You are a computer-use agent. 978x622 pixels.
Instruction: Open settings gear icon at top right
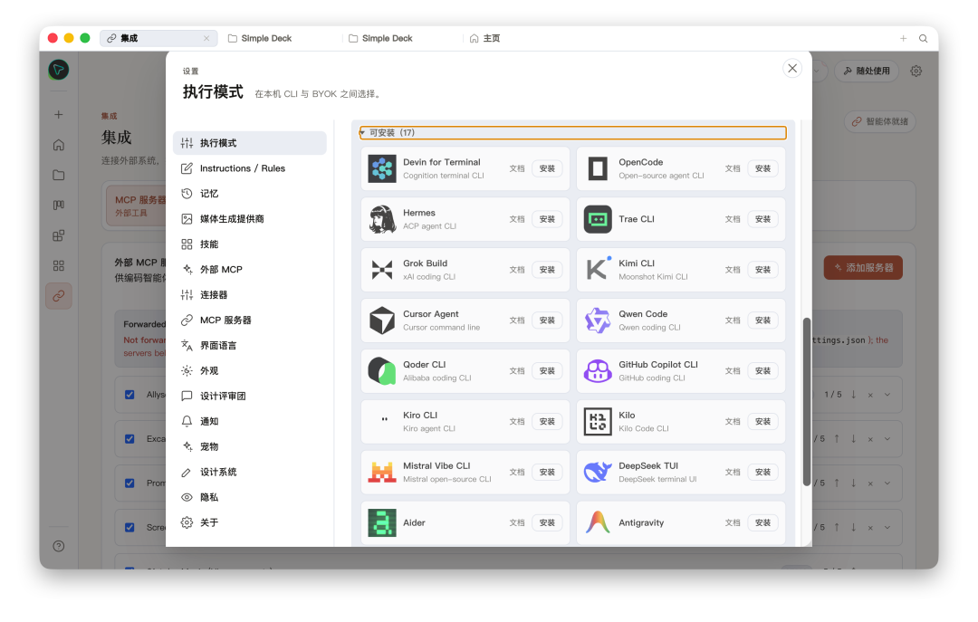pos(916,72)
